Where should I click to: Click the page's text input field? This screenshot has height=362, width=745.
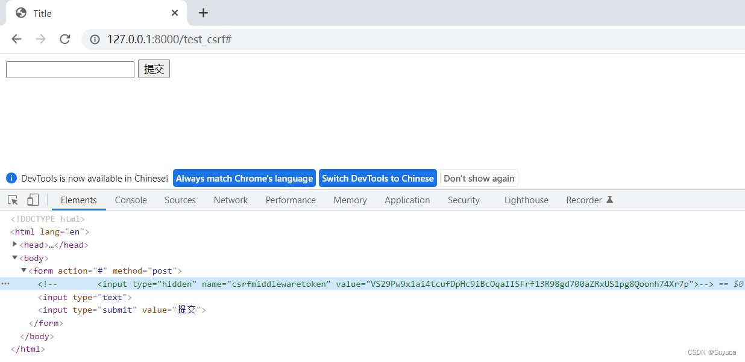coord(70,70)
